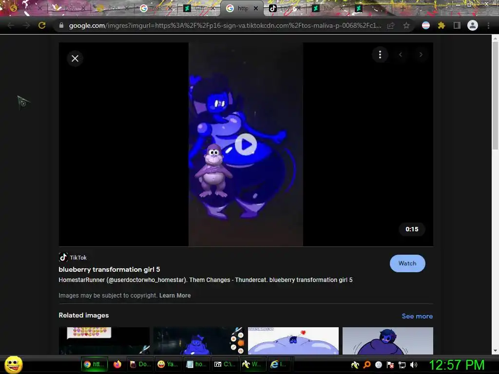The width and height of the screenshot is (499, 374).
Task: Open the fourth related image on grey background
Action: click(387, 340)
